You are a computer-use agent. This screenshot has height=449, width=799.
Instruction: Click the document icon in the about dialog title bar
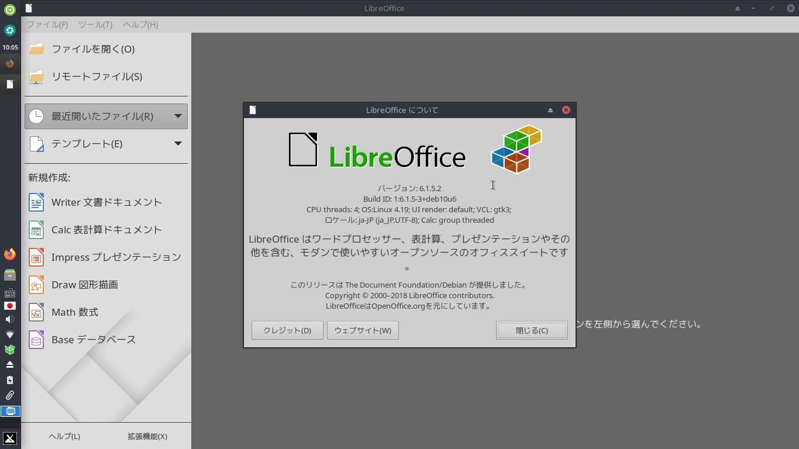point(253,110)
